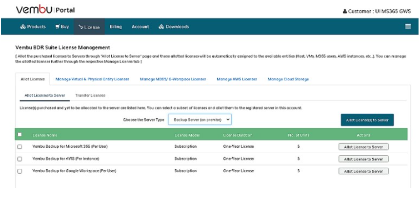Expand the Choose the Server Type dropdown
This screenshot has width=420, height=197.
coord(200,120)
